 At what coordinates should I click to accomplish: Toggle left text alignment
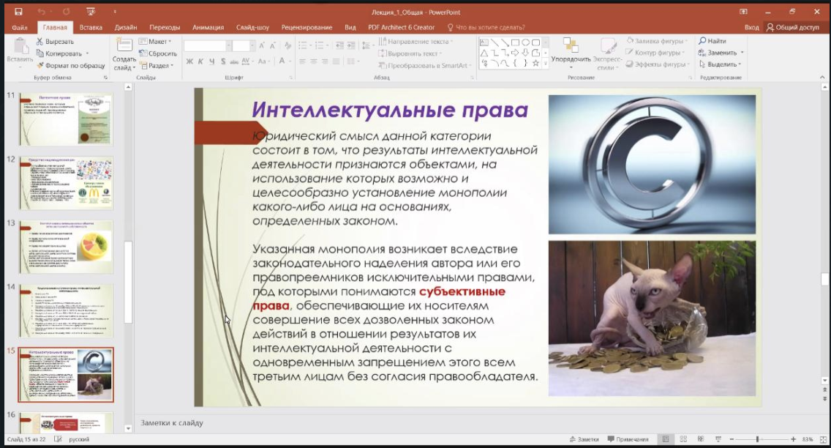coord(302,61)
